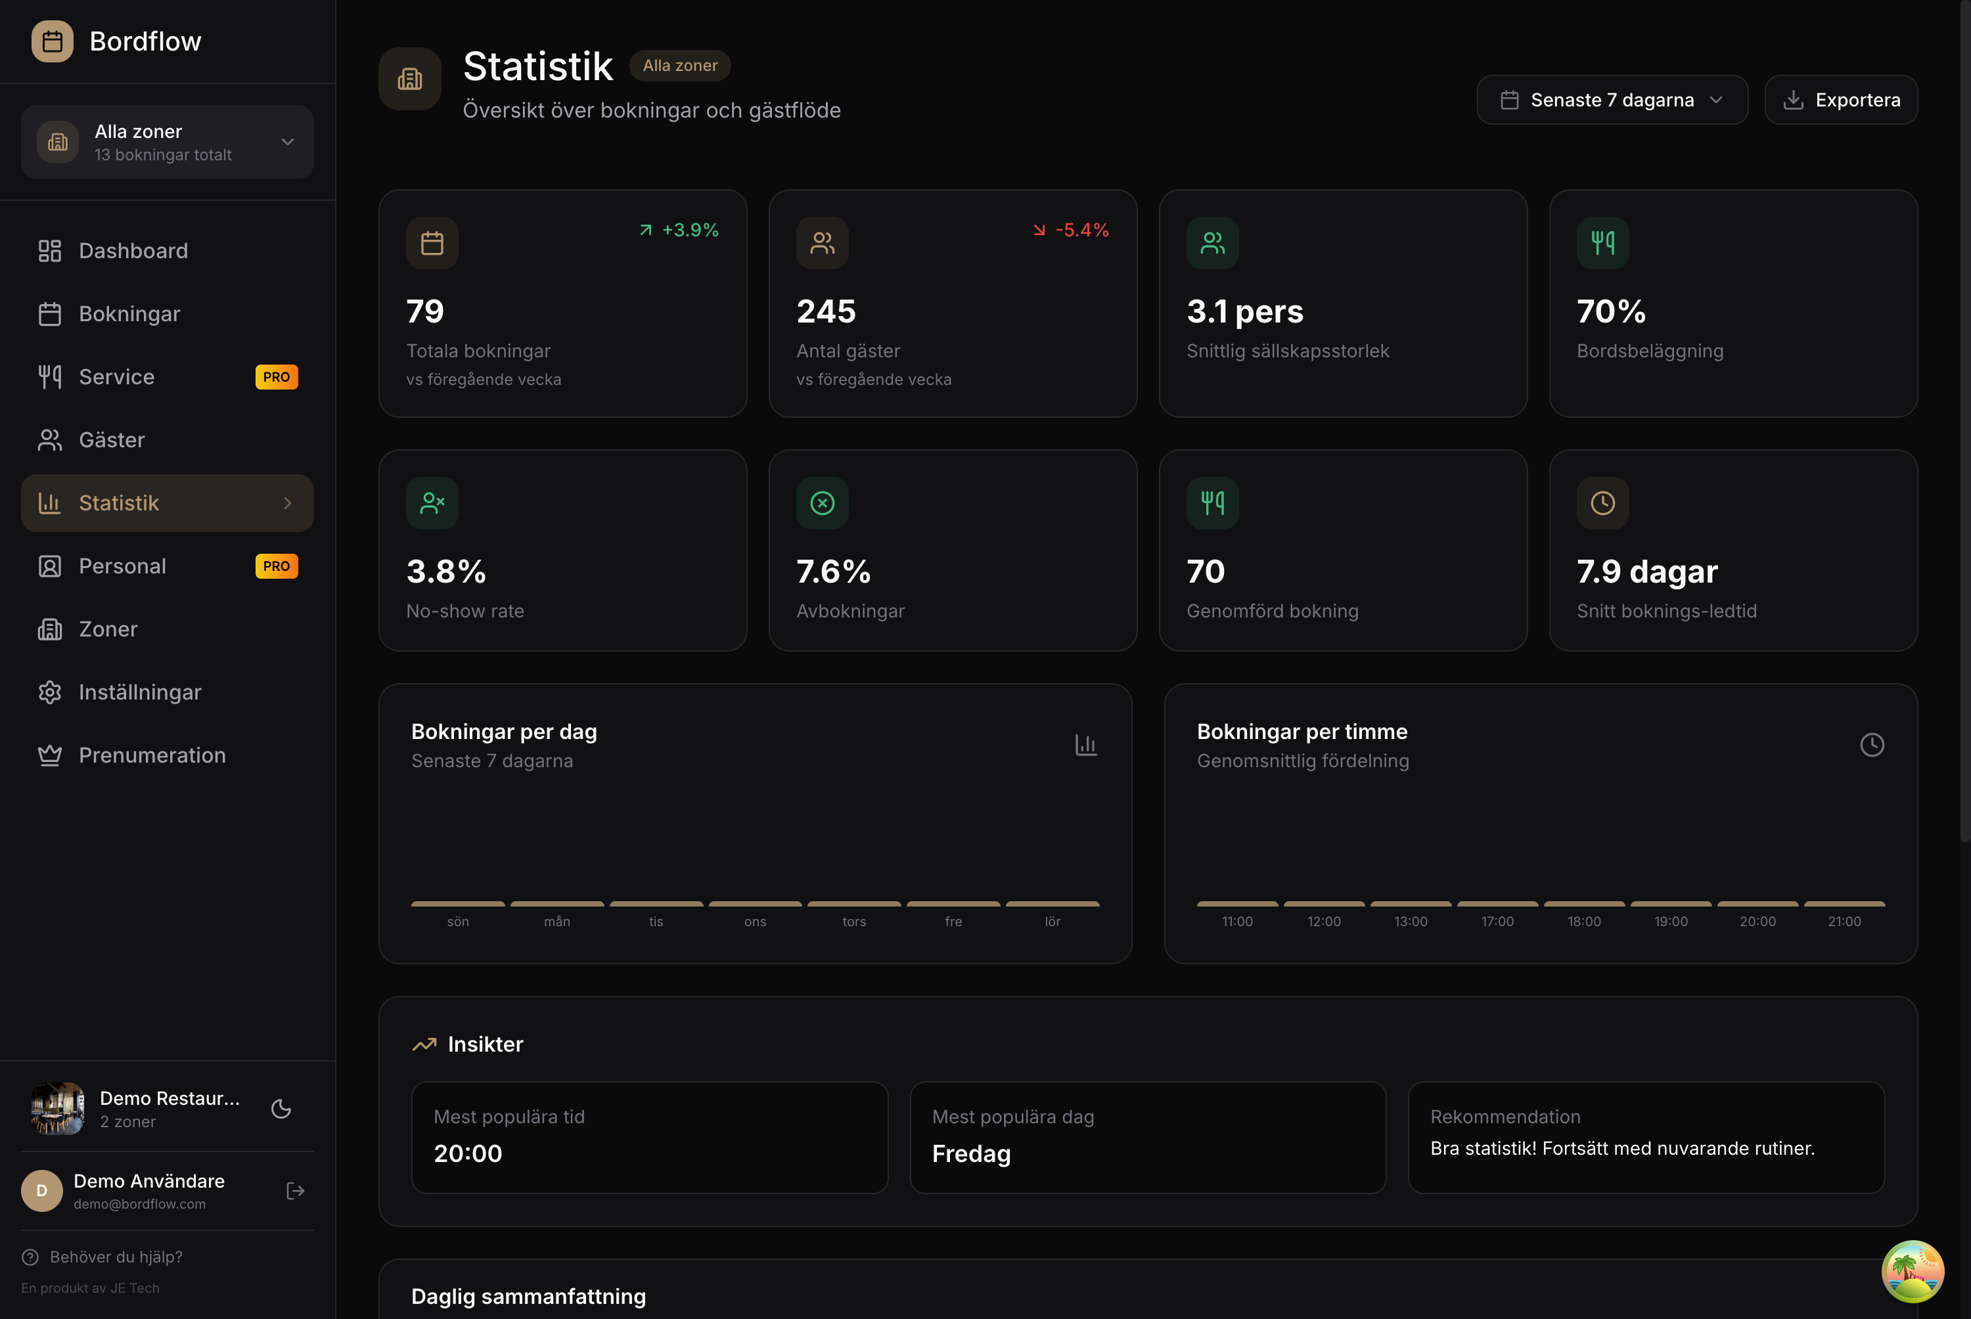Select the Service cutlery icon
1971x1319 pixels.
pos(50,376)
